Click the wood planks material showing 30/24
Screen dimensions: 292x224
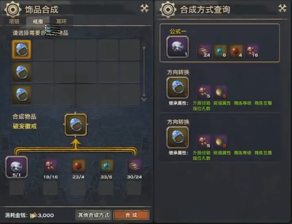click(x=134, y=166)
